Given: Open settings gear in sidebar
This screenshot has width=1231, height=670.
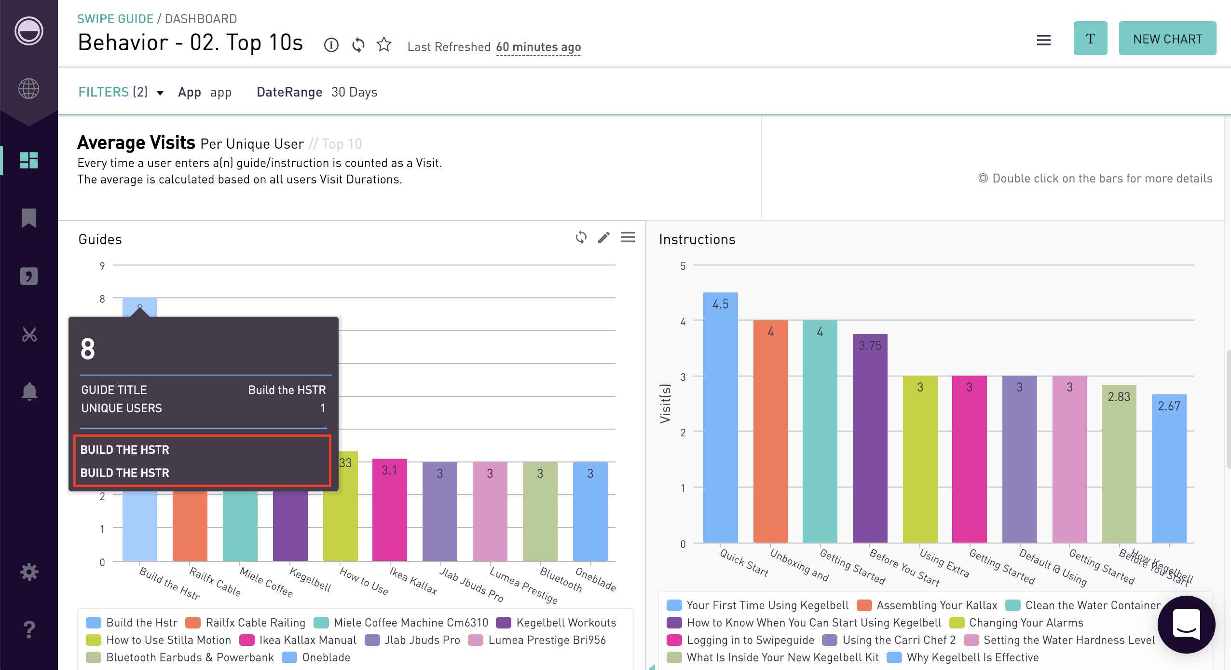Looking at the screenshot, I should tap(29, 572).
